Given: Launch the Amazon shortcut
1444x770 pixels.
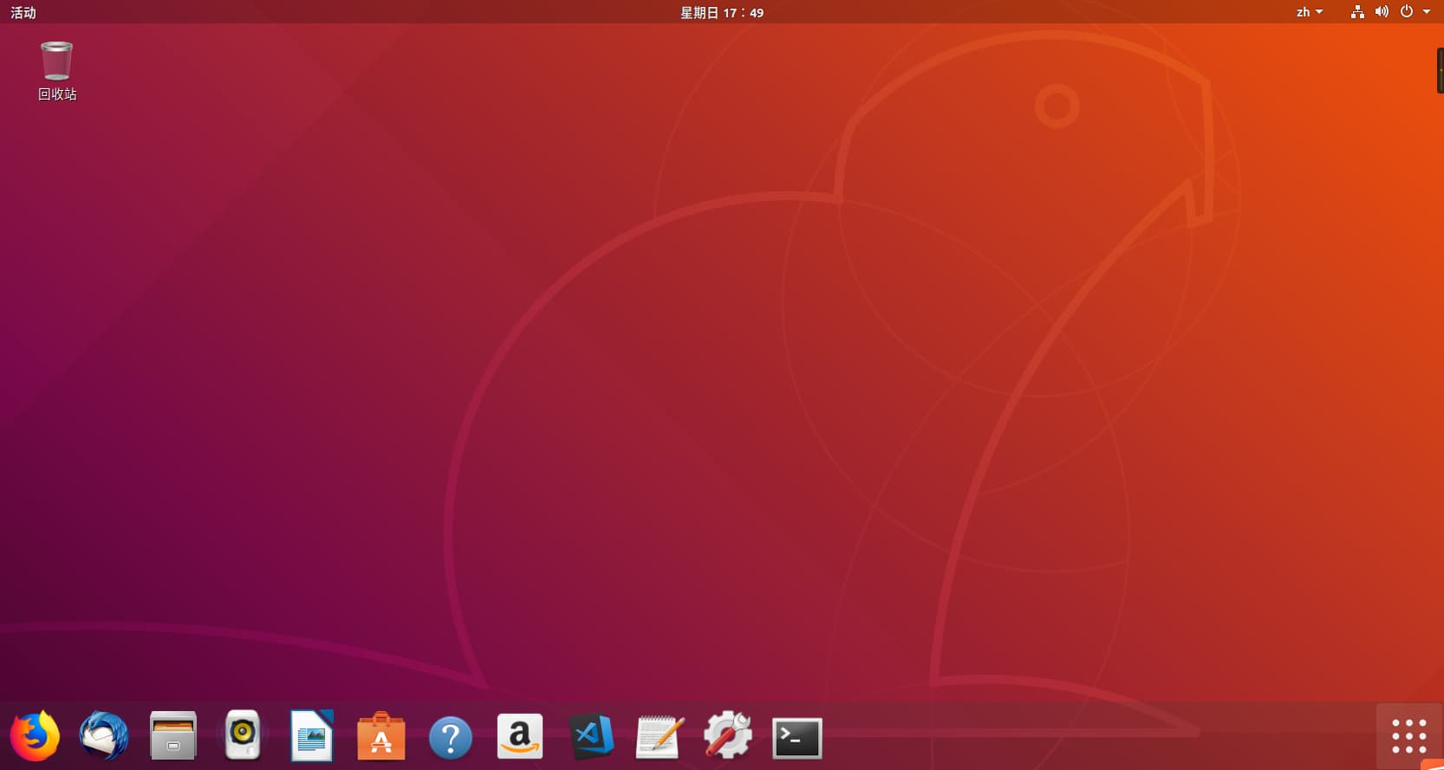Looking at the screenshot, I should coord(520,736).
